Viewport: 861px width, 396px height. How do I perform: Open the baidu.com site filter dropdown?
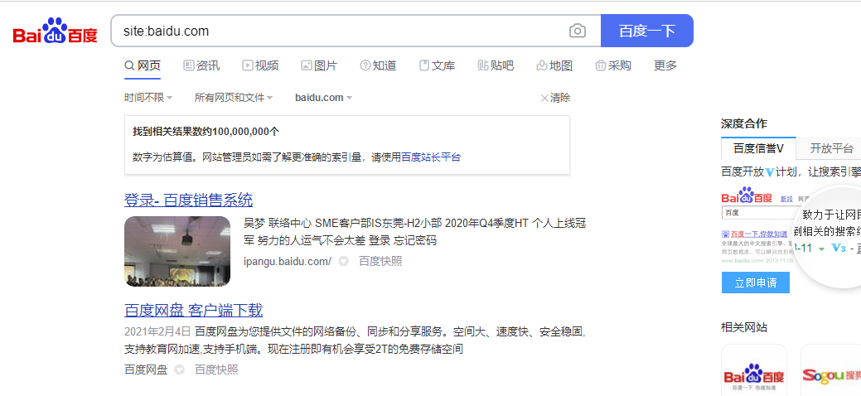[x=323, y=98]
